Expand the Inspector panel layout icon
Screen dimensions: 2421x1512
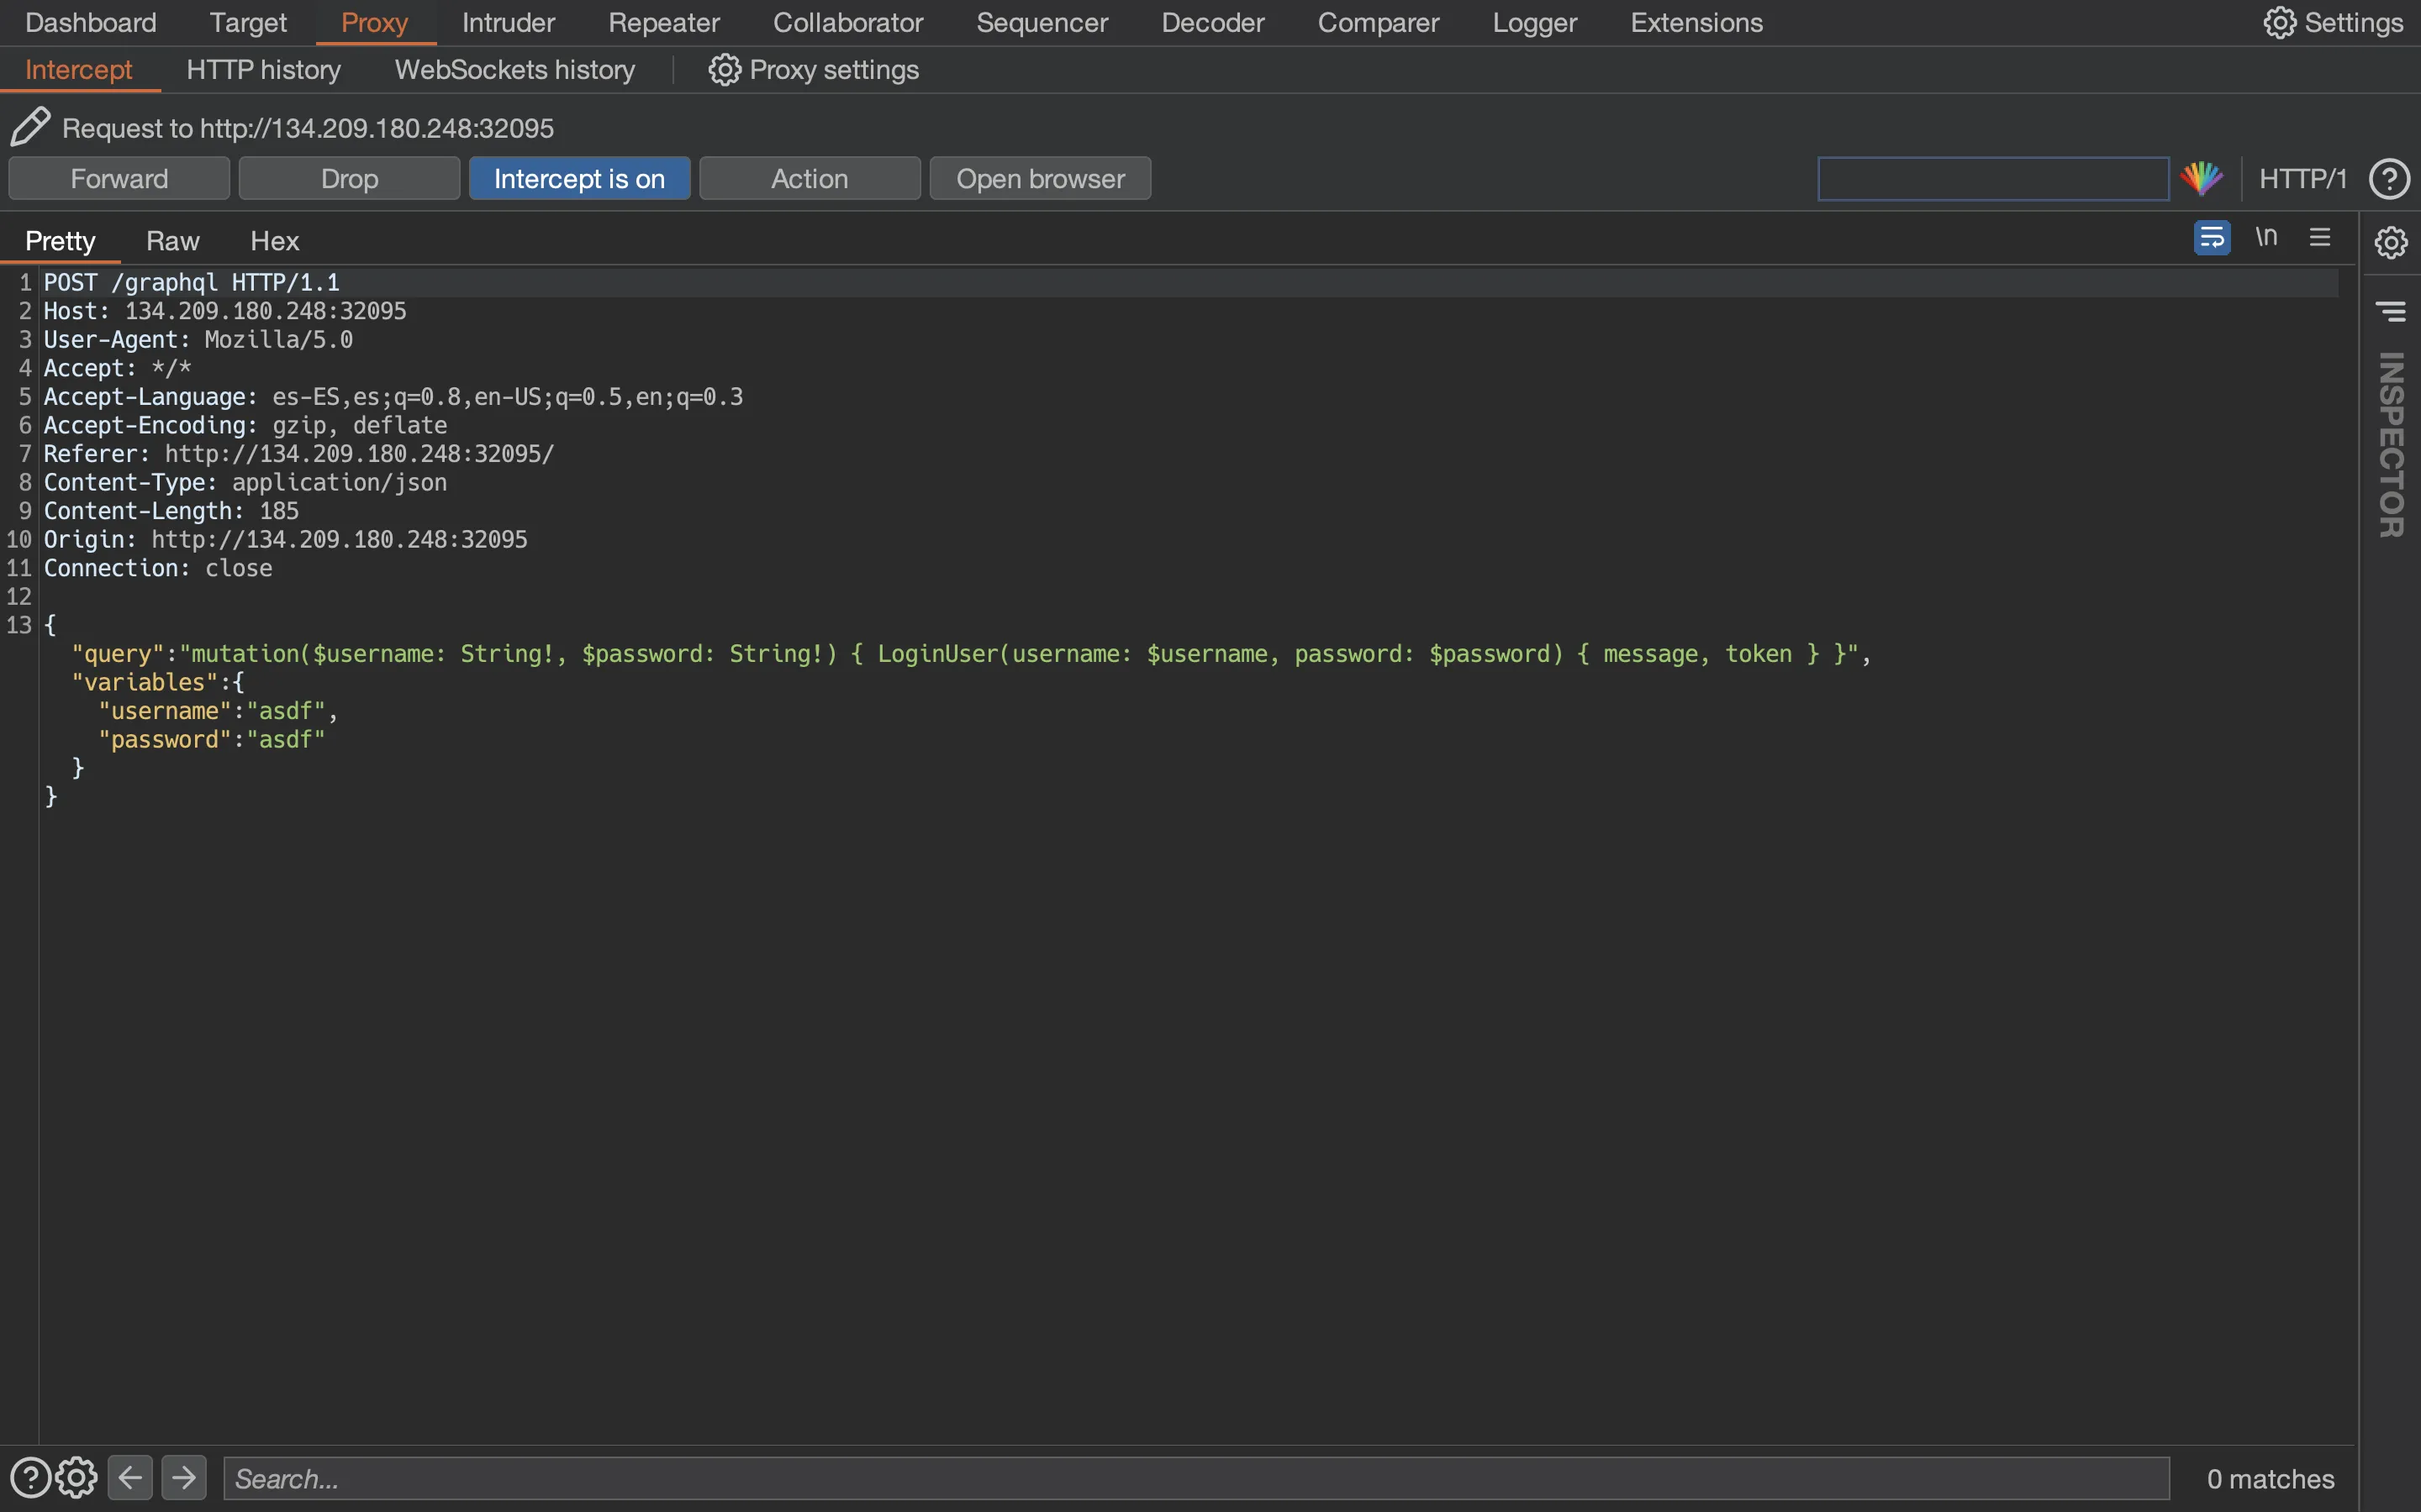tap(2391, 312)
